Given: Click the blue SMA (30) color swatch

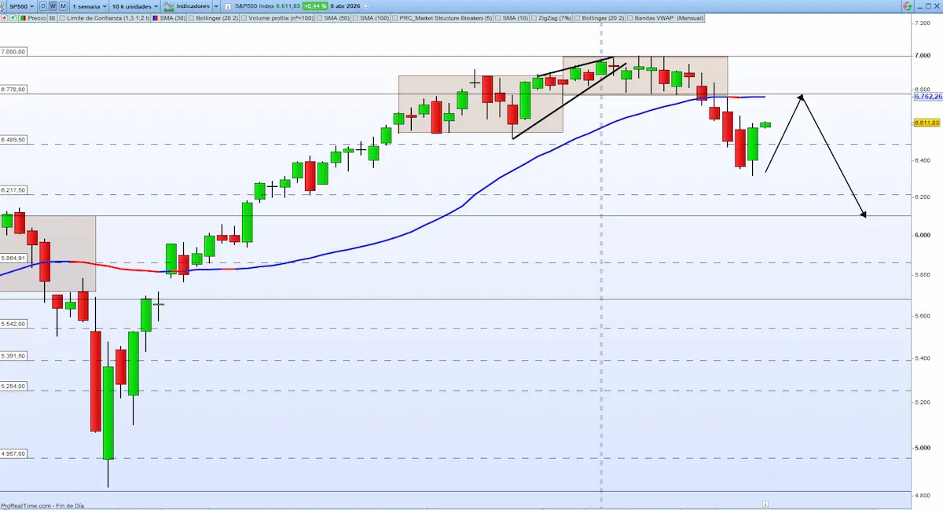Looking at the screenshot, I should click(x=156, y=17).
